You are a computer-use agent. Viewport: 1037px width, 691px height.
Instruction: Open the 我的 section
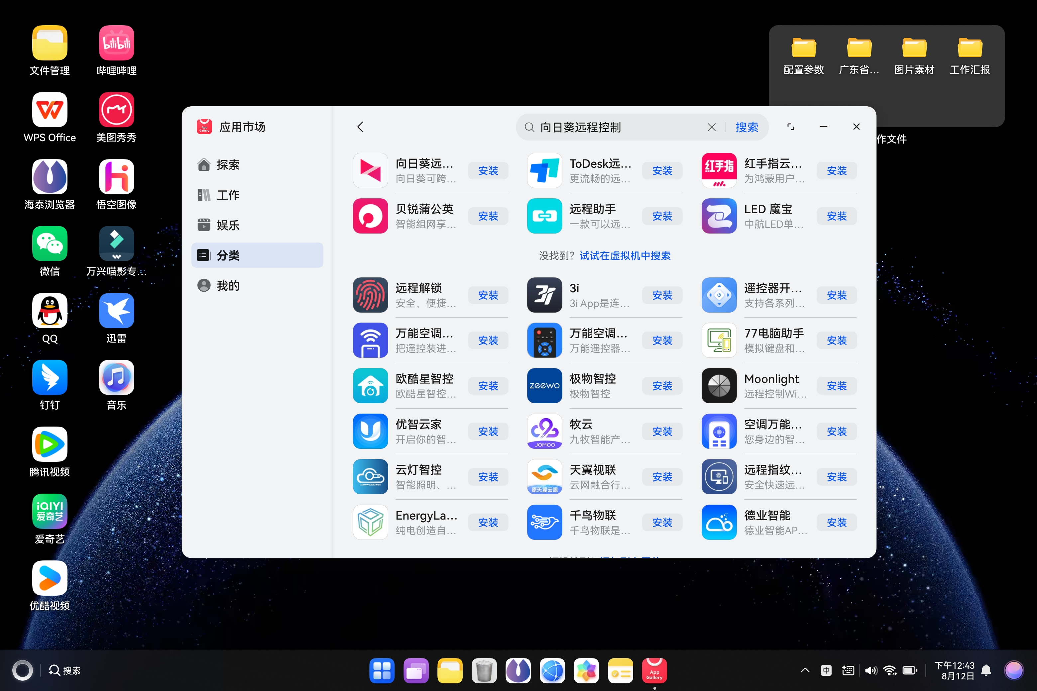click(258, 286)
